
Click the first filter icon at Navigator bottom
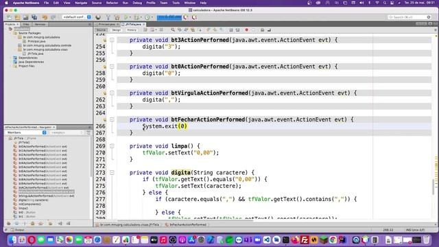pos(9,224)
